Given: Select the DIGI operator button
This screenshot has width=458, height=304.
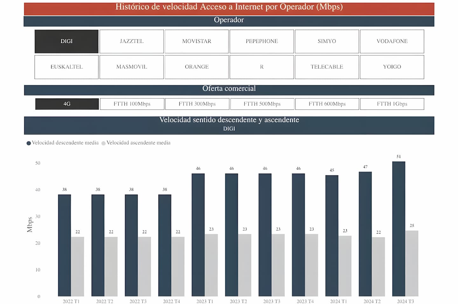Looking at the screenshot, I should point(66,41).
